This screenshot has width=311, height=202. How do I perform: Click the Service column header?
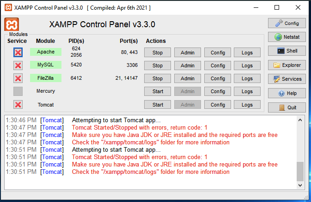click(x=17, y=41)
